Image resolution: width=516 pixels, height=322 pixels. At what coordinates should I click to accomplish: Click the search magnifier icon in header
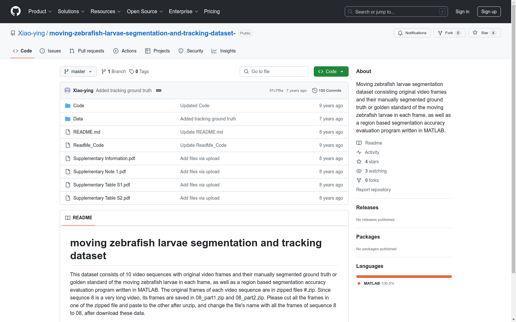click(350, 12)
